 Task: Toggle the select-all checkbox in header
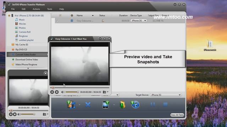[x=60, y=16]
